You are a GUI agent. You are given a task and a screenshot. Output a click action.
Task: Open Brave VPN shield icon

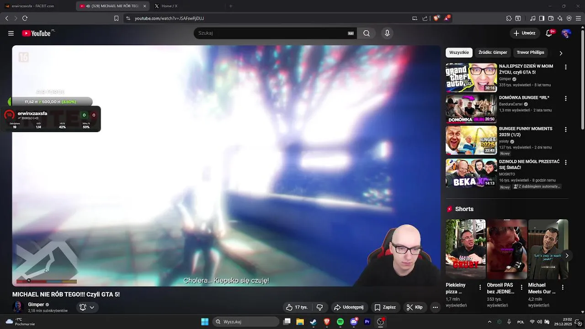[x=569, y=18]
